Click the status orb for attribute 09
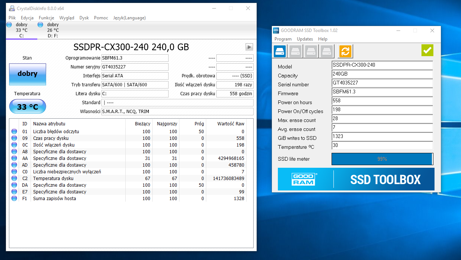 coord(14,138)
